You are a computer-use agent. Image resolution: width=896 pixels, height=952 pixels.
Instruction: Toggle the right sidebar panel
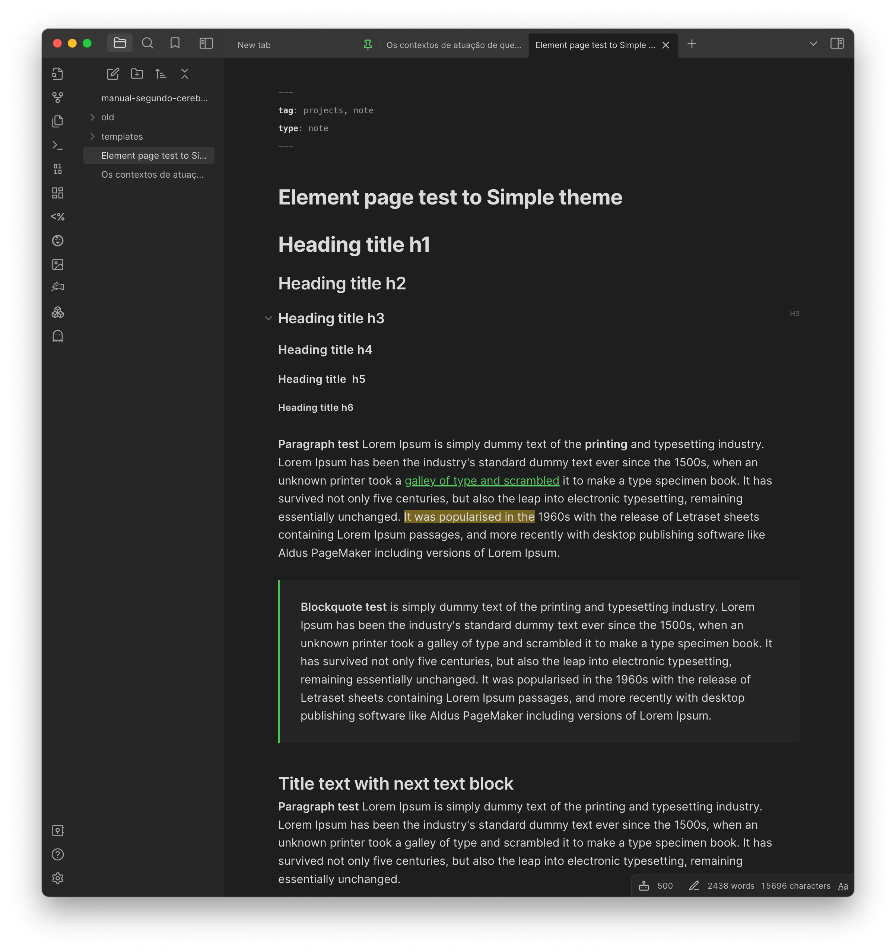[837, 44]
